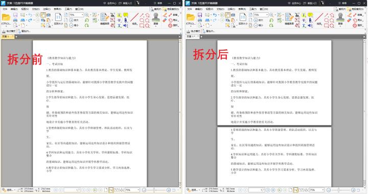Rotate clockwise green arrow in right window

click(271, 26)
